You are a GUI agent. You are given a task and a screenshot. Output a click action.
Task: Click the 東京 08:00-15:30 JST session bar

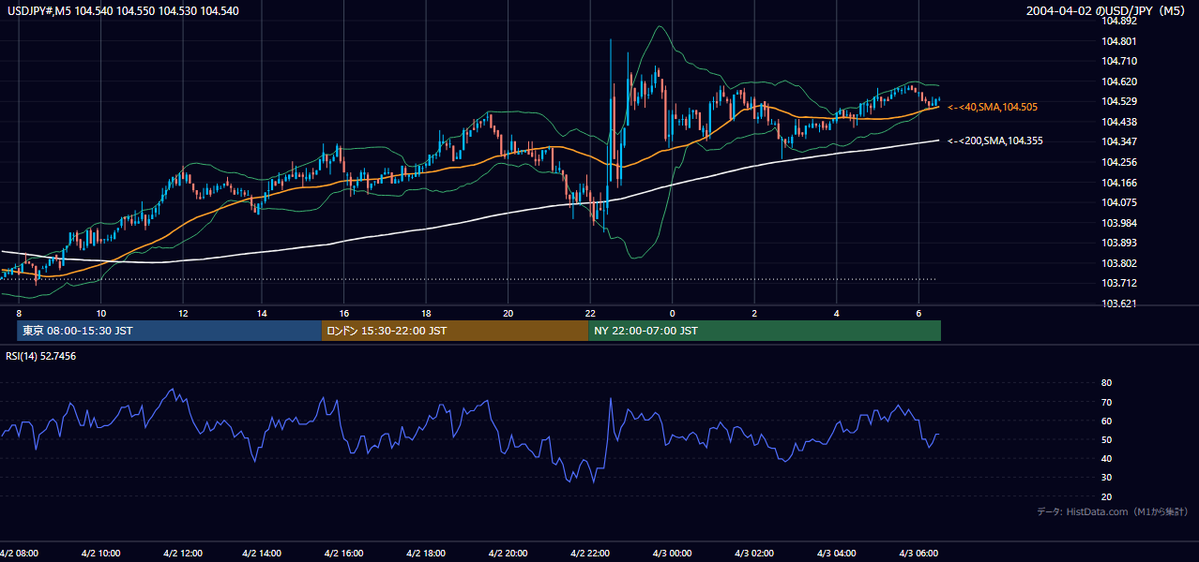169,331
